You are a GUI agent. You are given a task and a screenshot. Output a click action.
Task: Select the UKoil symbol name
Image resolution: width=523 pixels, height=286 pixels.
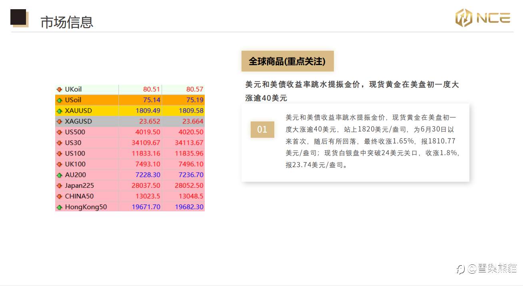point(73,89)
